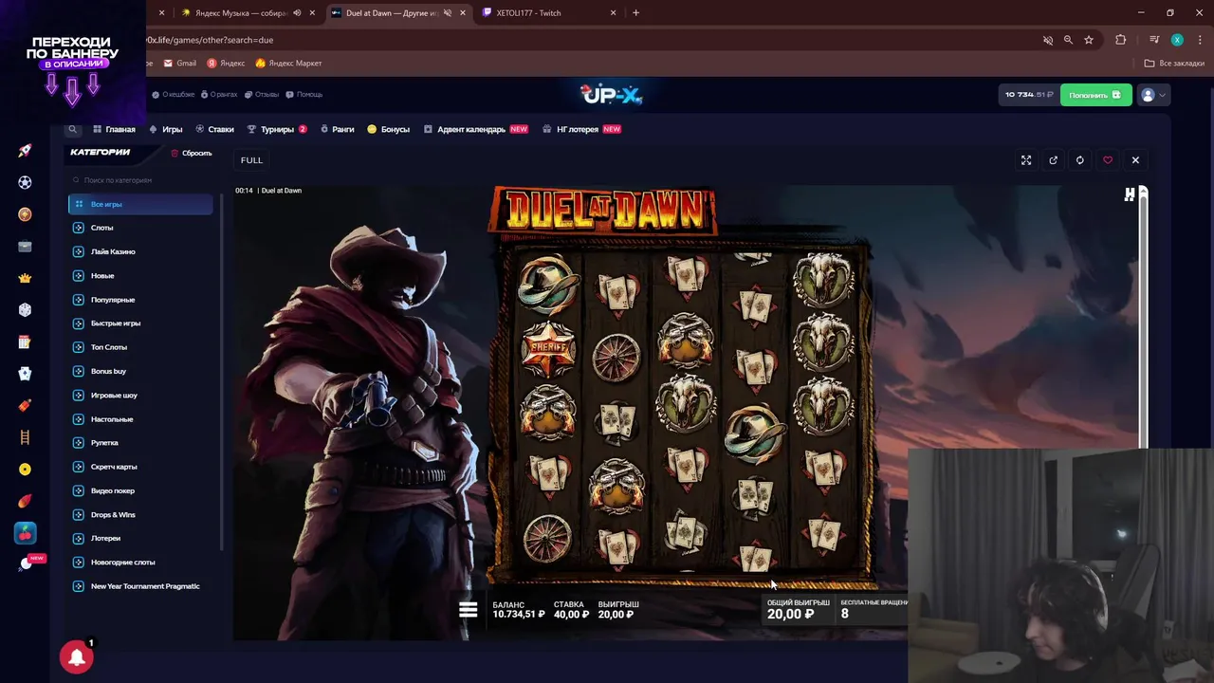Screen dimensions: 1214x683
Task: Select the Новые category
Action: [x=140, y=276]
